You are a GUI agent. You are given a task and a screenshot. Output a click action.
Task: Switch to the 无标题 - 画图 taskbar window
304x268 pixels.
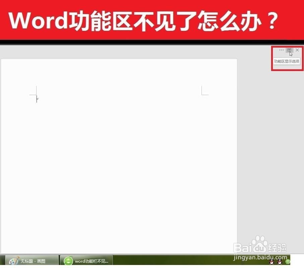pyautogui.click(x=32, y=260)
